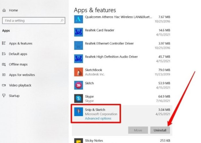Open Startup settings
Viewport: 201px width, 143px height.
[x=14, y=96]
